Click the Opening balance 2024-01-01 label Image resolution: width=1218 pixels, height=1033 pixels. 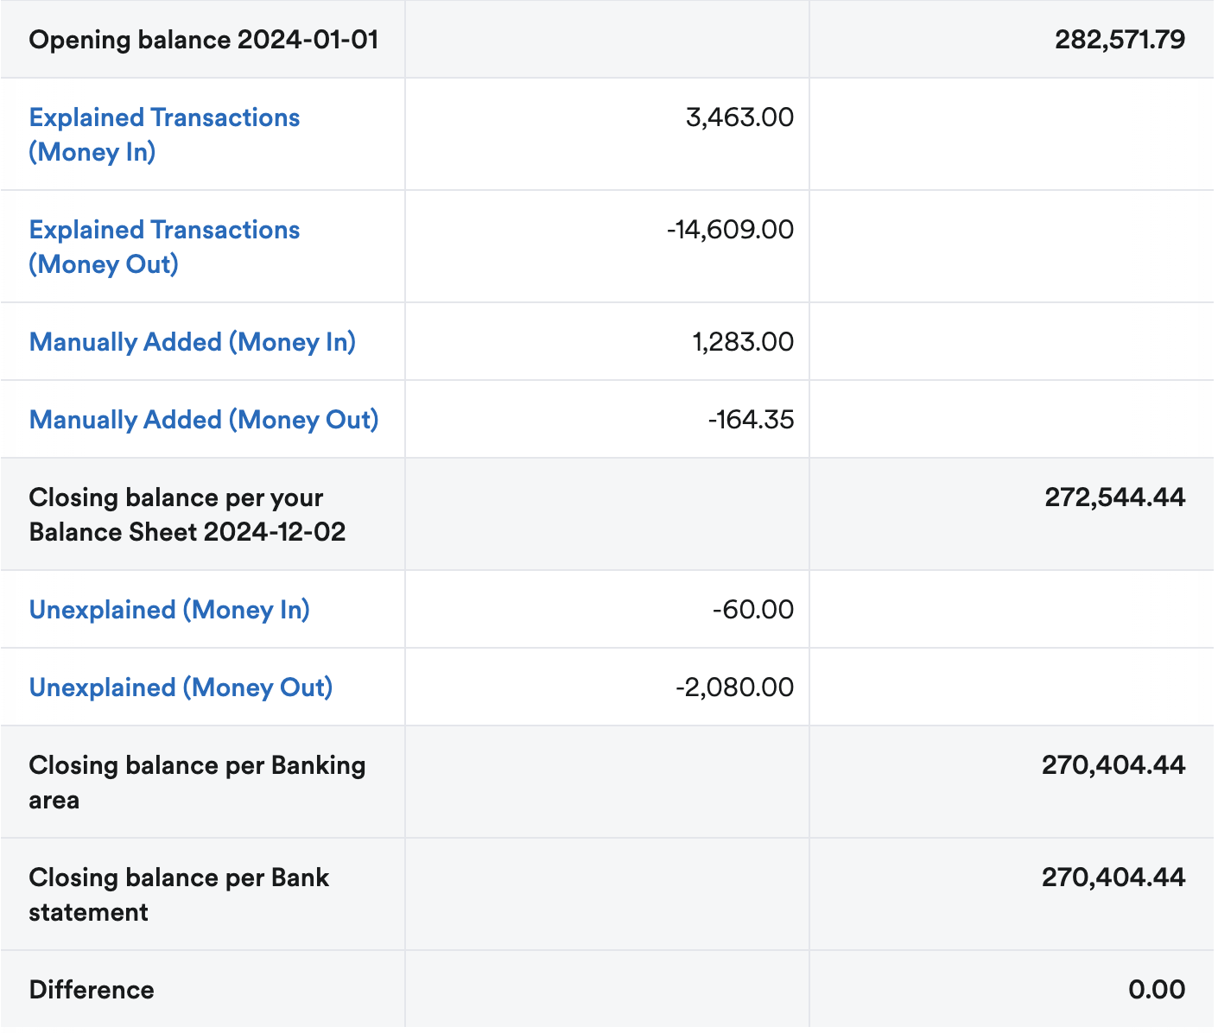(204, 40)
